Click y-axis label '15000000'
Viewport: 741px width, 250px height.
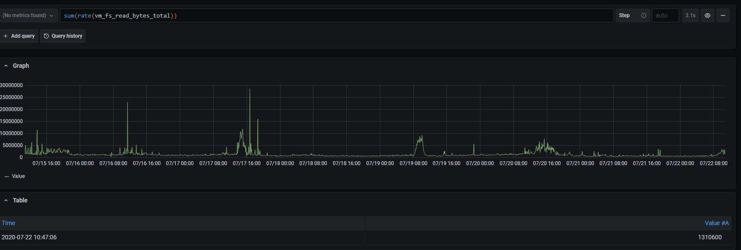(11, 121)
